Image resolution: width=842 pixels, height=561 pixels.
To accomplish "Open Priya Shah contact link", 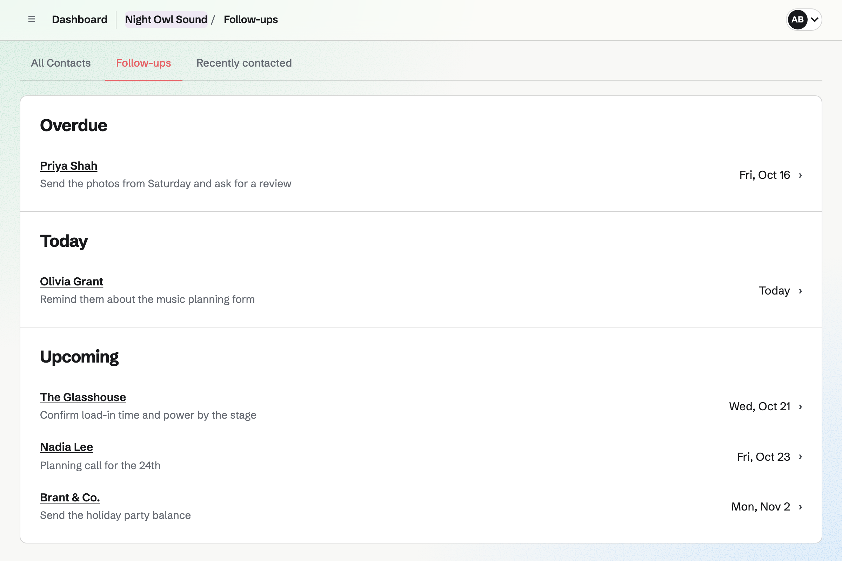I will point(69,166).
